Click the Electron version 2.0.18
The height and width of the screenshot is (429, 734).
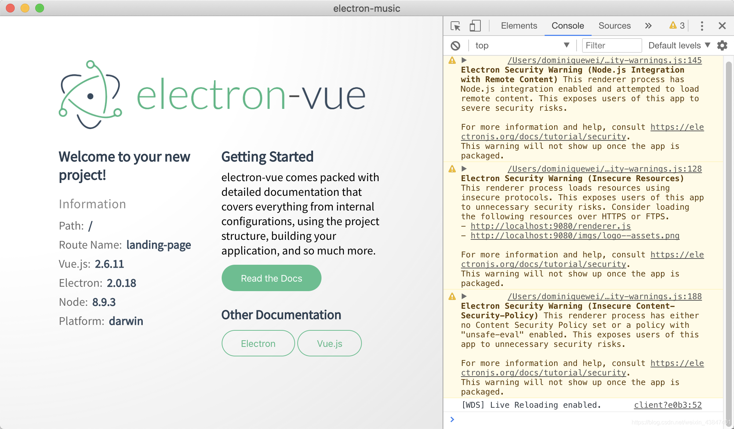(121, 283)
